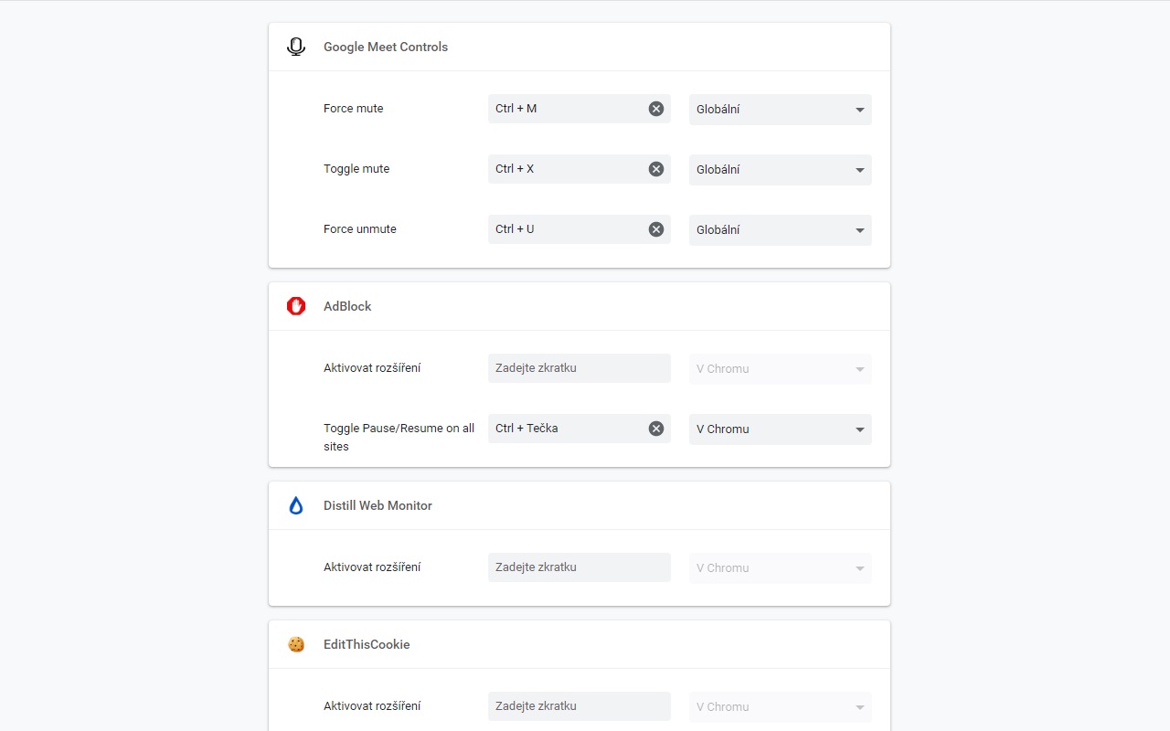Set a shortcut for EditThisCookie activation
Image resolution: width=1170 pixels, height=731 pixels.
[580, 706]
